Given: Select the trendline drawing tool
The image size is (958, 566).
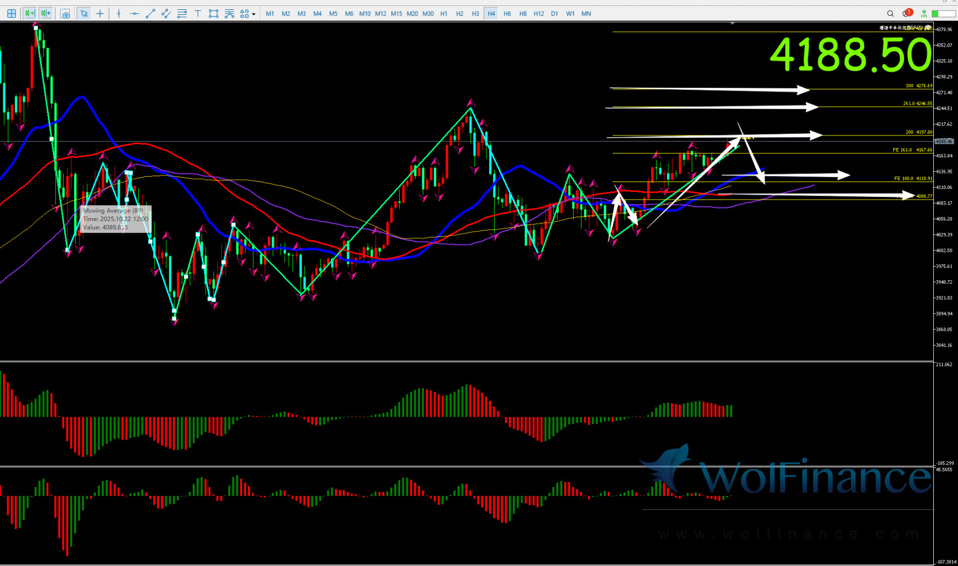Looking at the screenshot, I should point(150,14).
